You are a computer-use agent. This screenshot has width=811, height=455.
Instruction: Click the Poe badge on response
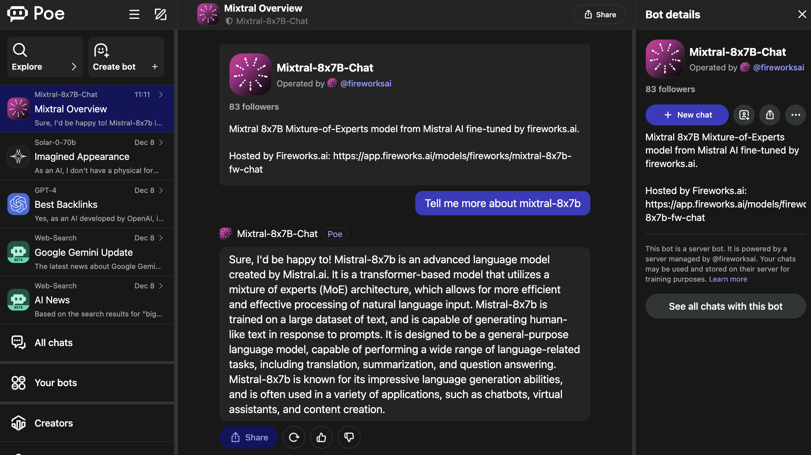click(334, 234)
